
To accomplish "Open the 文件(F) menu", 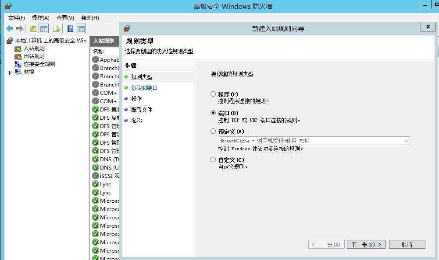I will tap(17, 18).
